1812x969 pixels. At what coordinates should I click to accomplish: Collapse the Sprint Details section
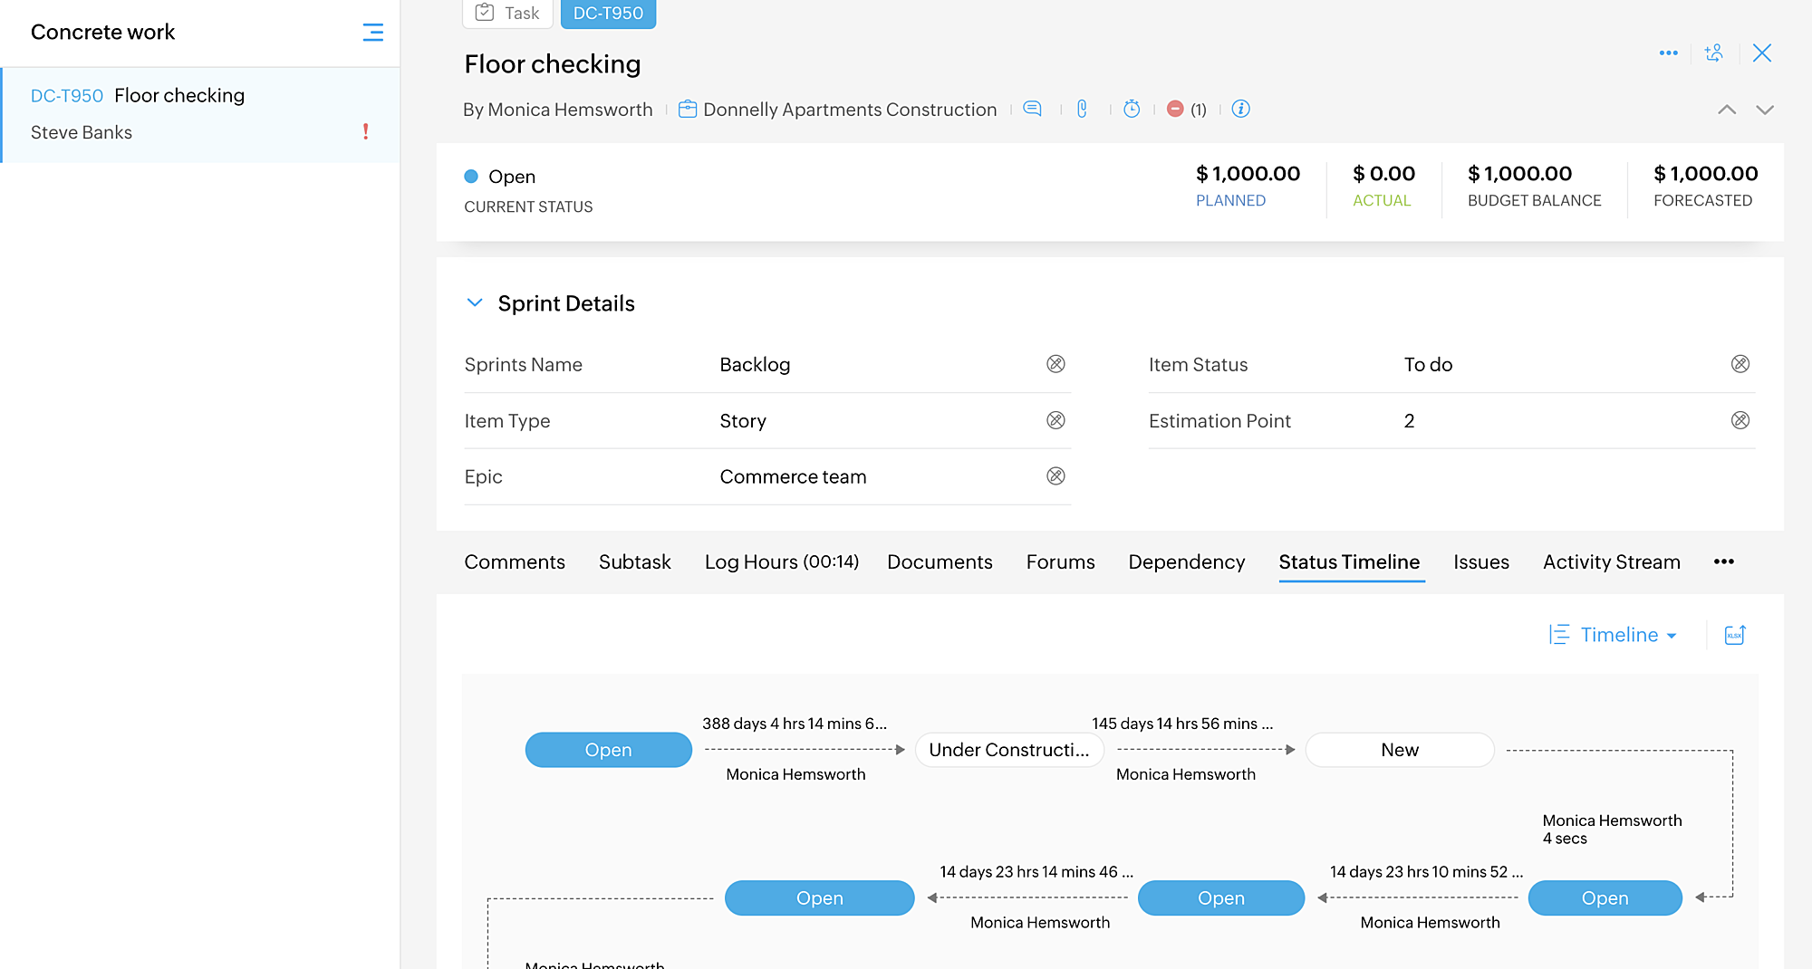tap(475, 303)
